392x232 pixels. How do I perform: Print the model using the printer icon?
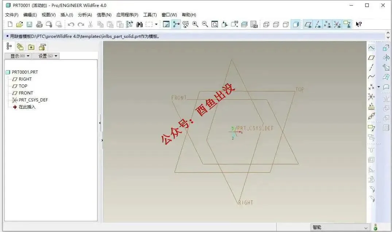pyautogui.click(x=39, y=24)
